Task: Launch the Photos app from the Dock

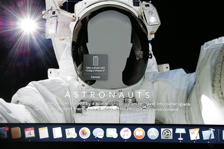Action: (85, 133)
